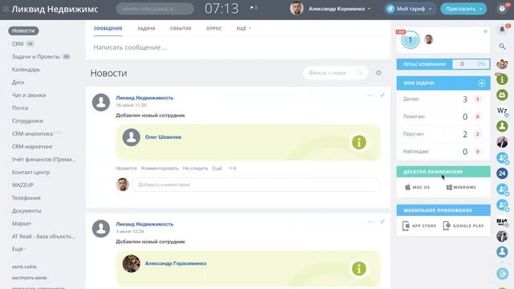
Task: Click the Windows desktop app icon
Action: point(461,187)
